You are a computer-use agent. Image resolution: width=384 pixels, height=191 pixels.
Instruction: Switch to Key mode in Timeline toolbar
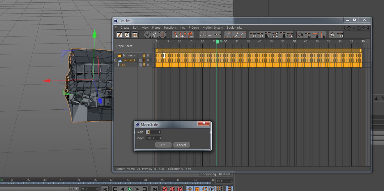coord(120,35)
